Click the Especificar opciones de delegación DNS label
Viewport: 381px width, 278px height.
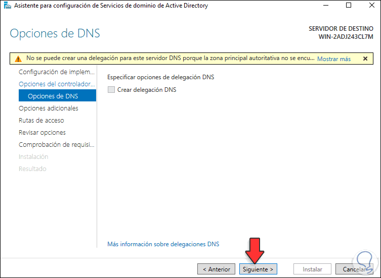[x=160, y=77]
